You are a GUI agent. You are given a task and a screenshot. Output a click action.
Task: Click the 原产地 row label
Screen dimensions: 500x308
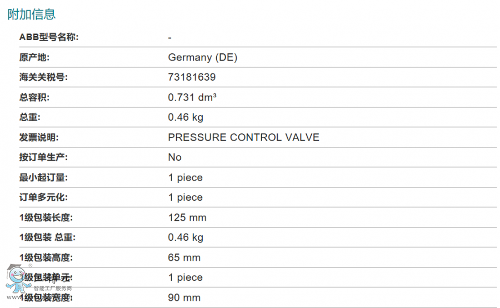point(34,57)
